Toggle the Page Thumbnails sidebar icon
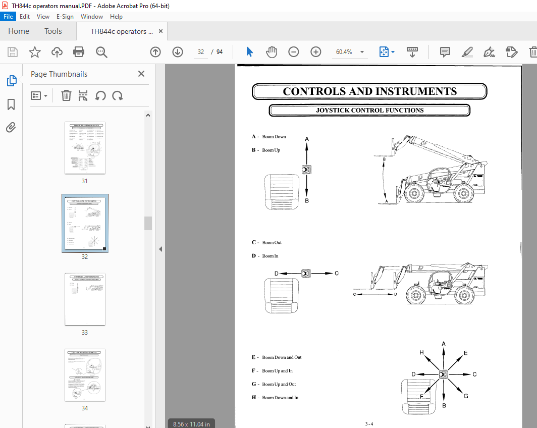Image resolution: width=537 pixels, height=428 pixels. coord(11,81)
